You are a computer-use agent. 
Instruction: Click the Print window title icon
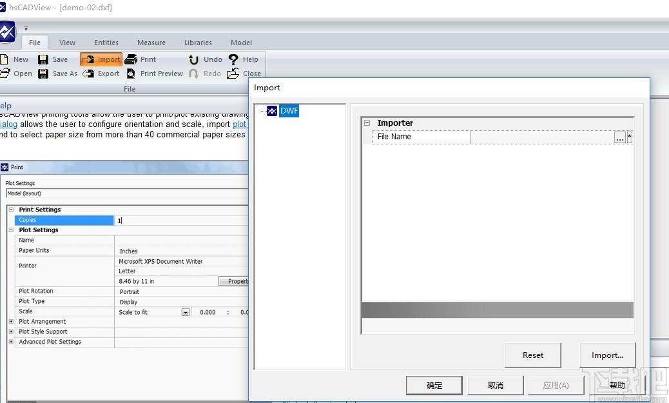(5, 167)
